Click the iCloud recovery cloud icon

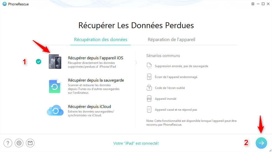[55, 110]
